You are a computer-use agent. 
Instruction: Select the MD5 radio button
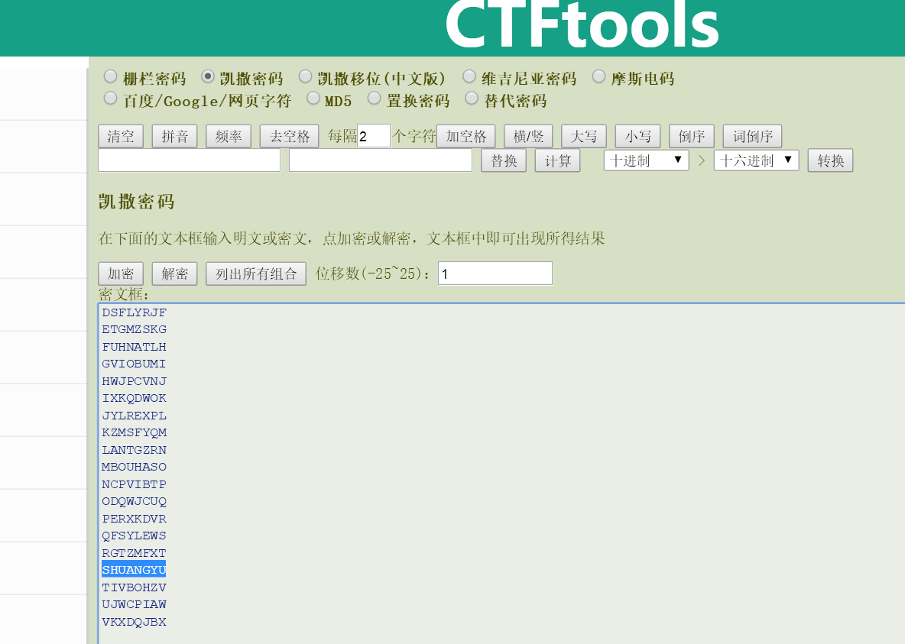(313, 98)
